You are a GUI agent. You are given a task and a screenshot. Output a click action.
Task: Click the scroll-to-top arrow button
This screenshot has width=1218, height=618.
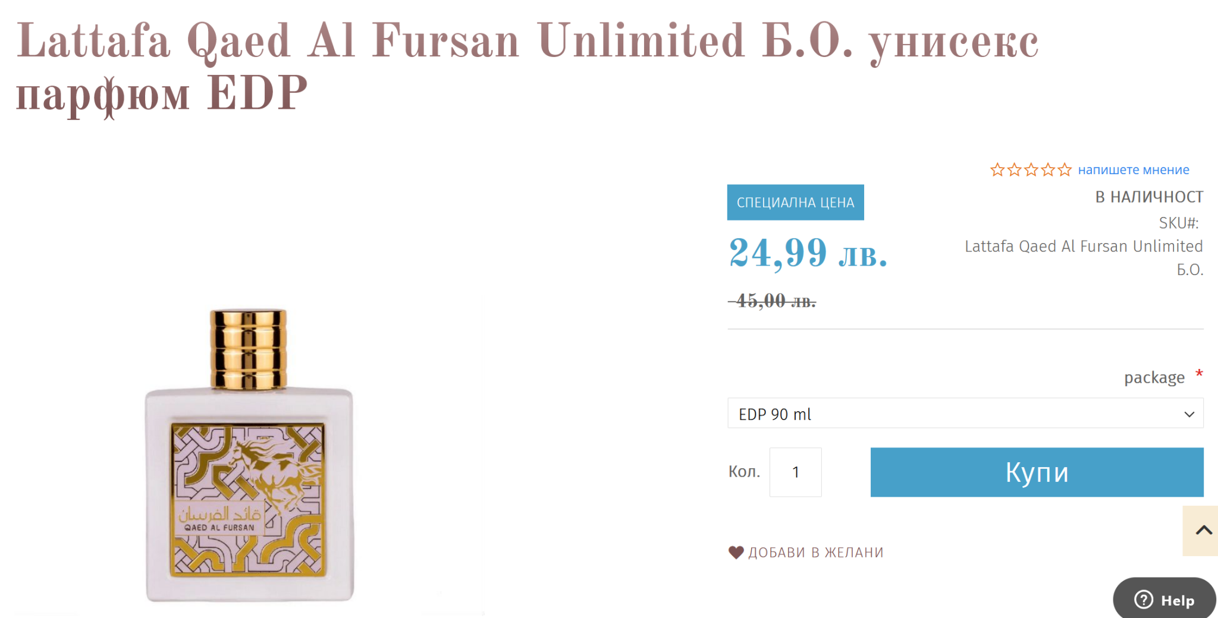coord(1203,531)
